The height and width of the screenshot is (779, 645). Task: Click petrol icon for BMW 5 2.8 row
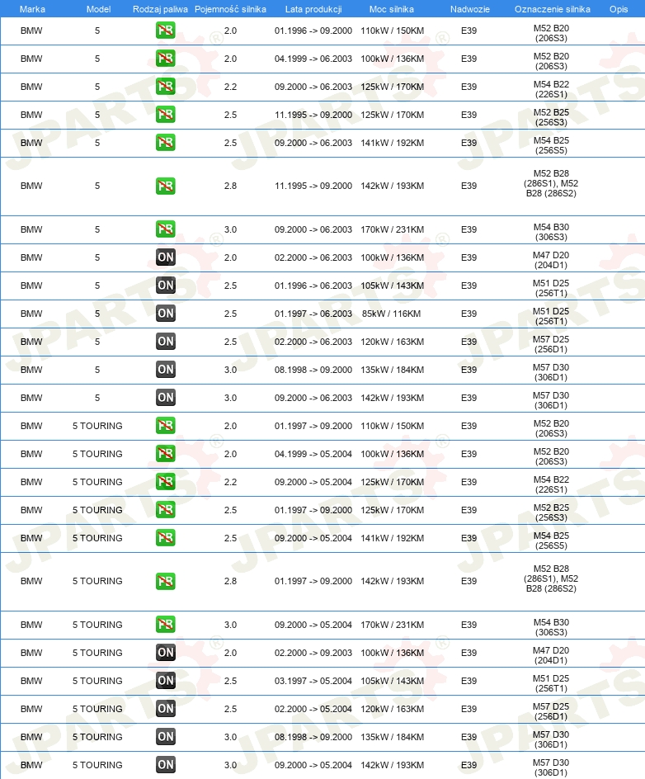(165, 186)
